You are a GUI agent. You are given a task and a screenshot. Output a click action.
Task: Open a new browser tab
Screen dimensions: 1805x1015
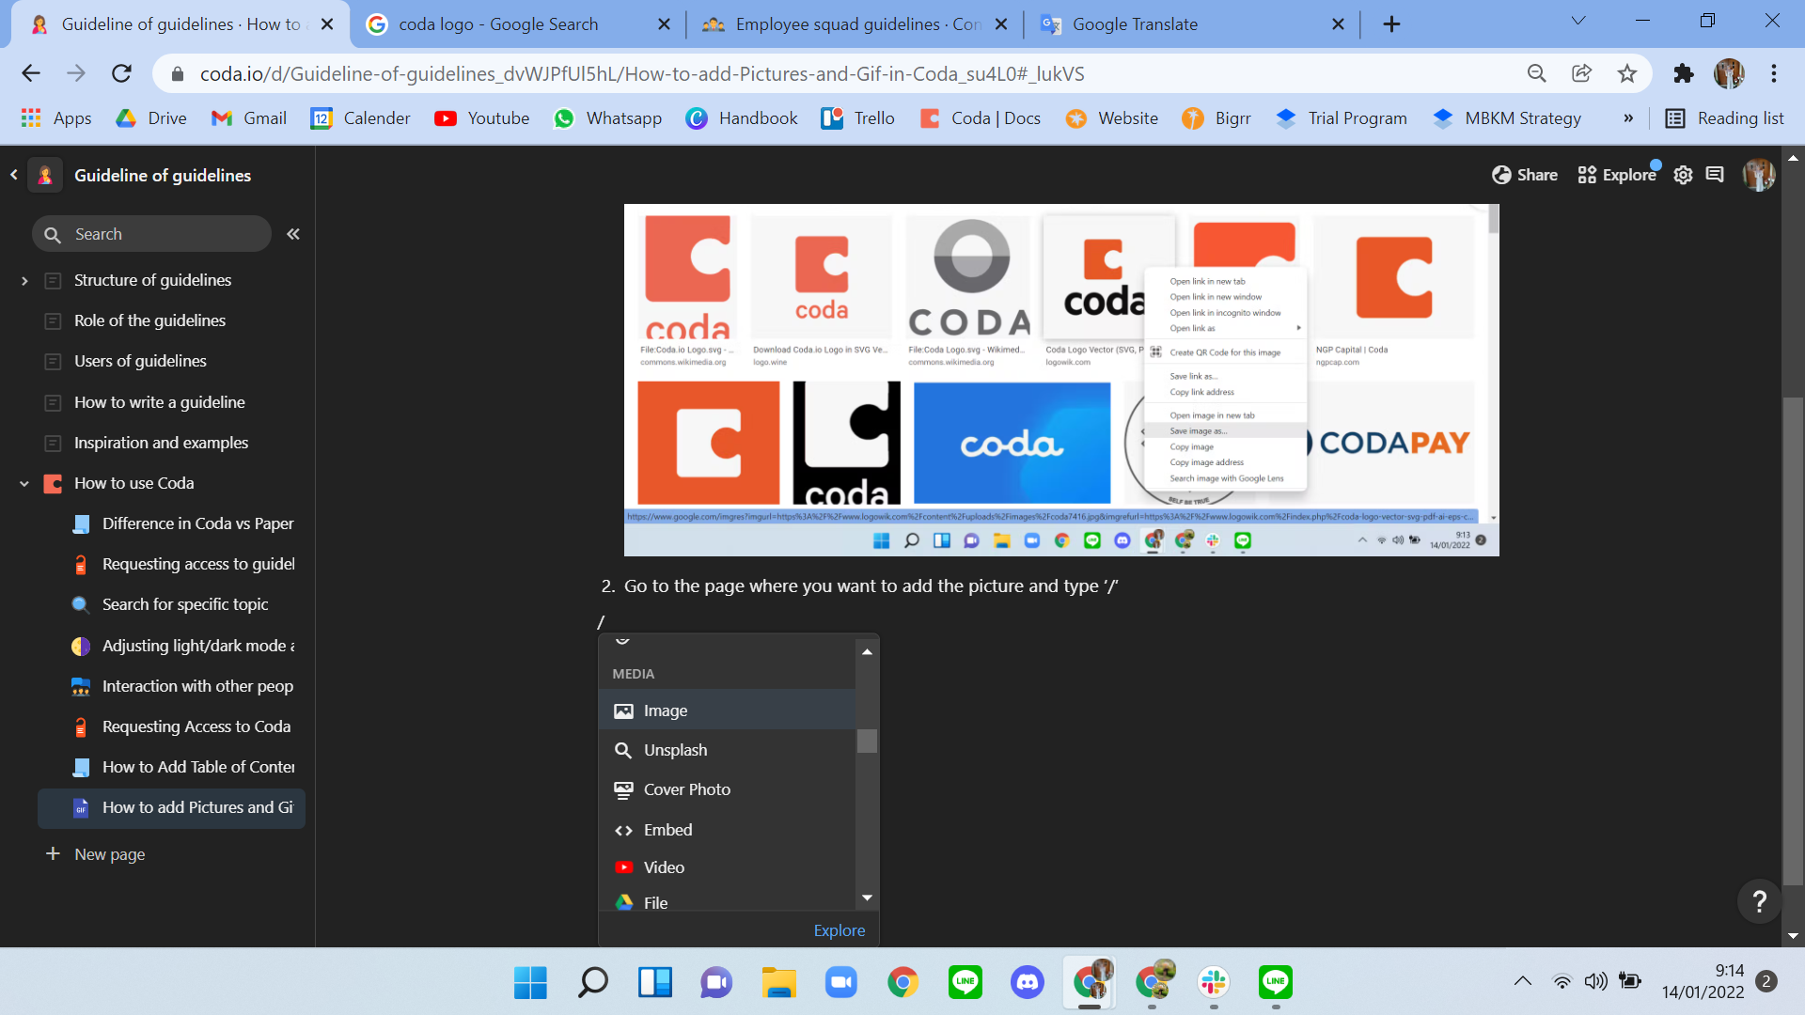[1391, 24]
